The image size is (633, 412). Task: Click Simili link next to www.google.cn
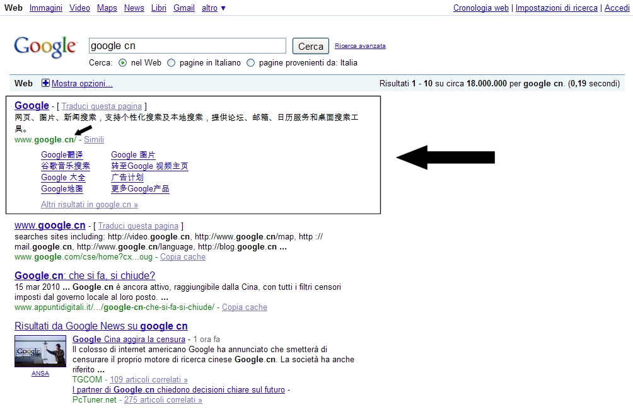tap(94, 140)
